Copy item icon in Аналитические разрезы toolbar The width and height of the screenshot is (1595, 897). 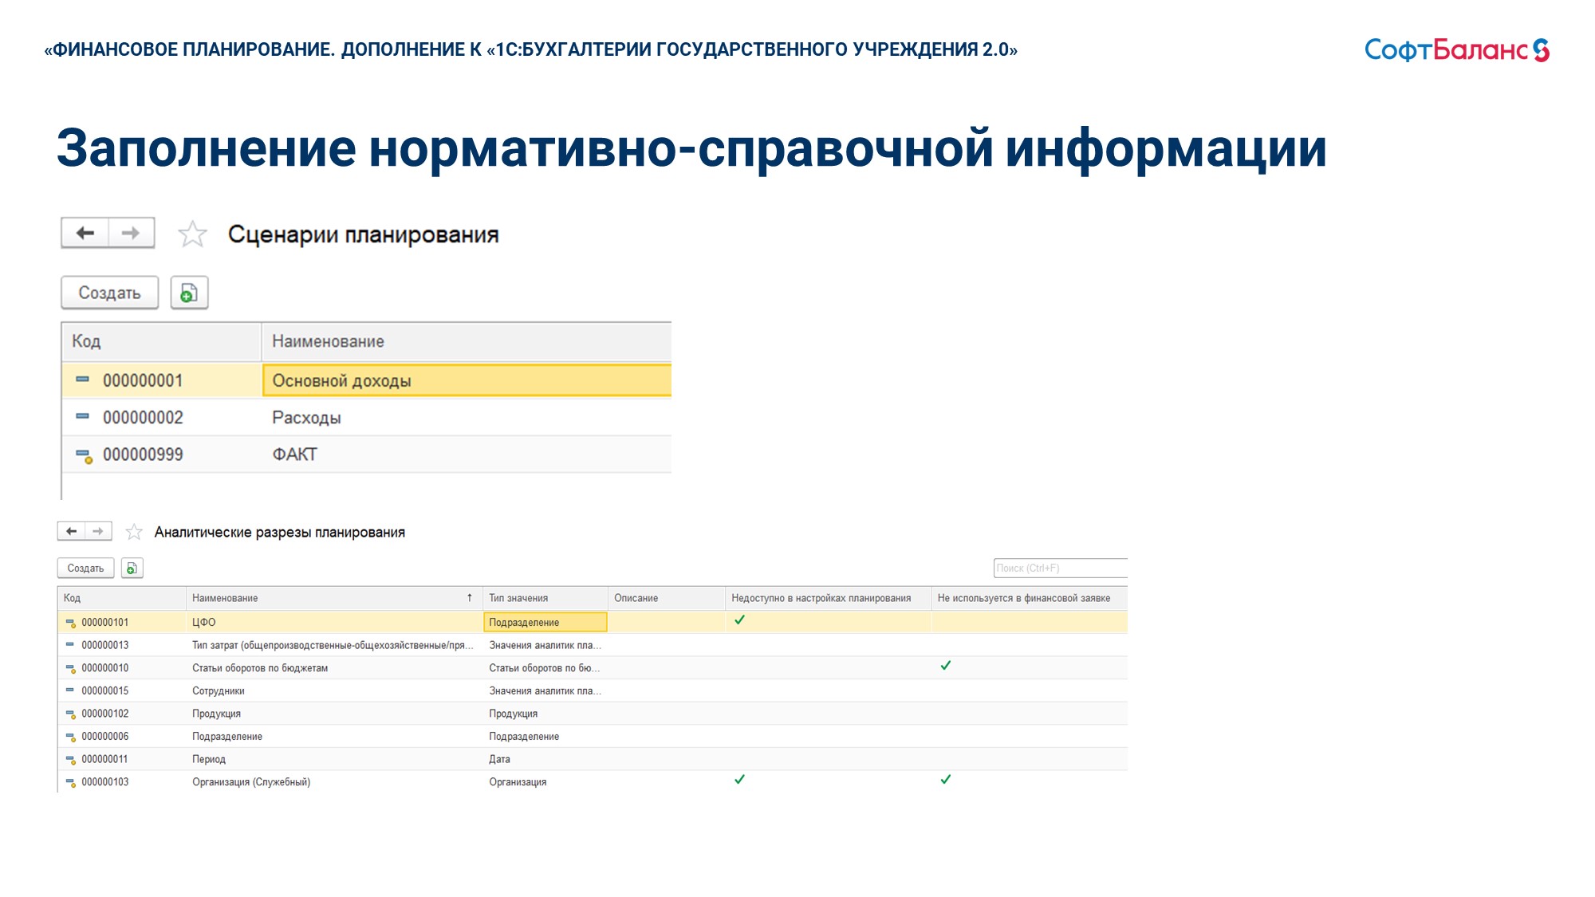(132, 568)
